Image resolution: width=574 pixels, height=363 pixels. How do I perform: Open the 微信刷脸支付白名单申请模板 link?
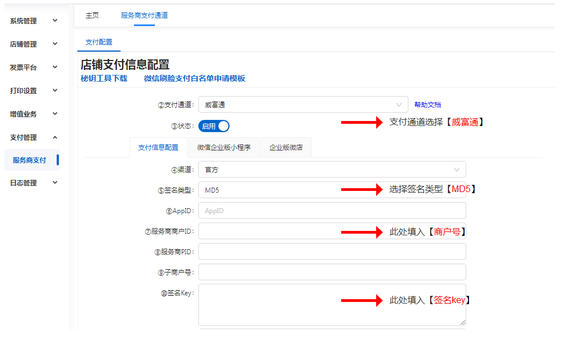[194, 79]
